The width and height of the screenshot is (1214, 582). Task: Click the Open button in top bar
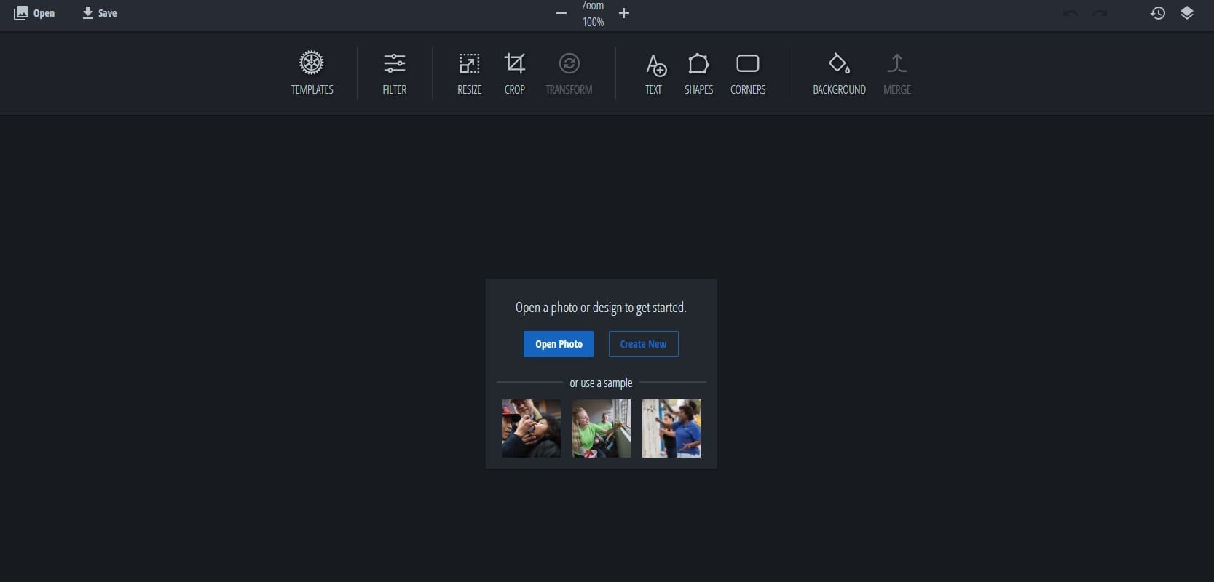coord(34,13)
